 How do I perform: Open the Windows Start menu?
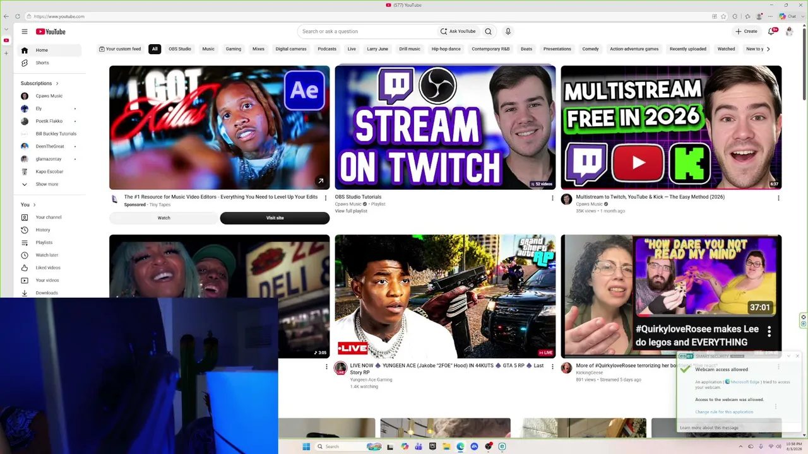pyautogui.click(x=306, y=446)
